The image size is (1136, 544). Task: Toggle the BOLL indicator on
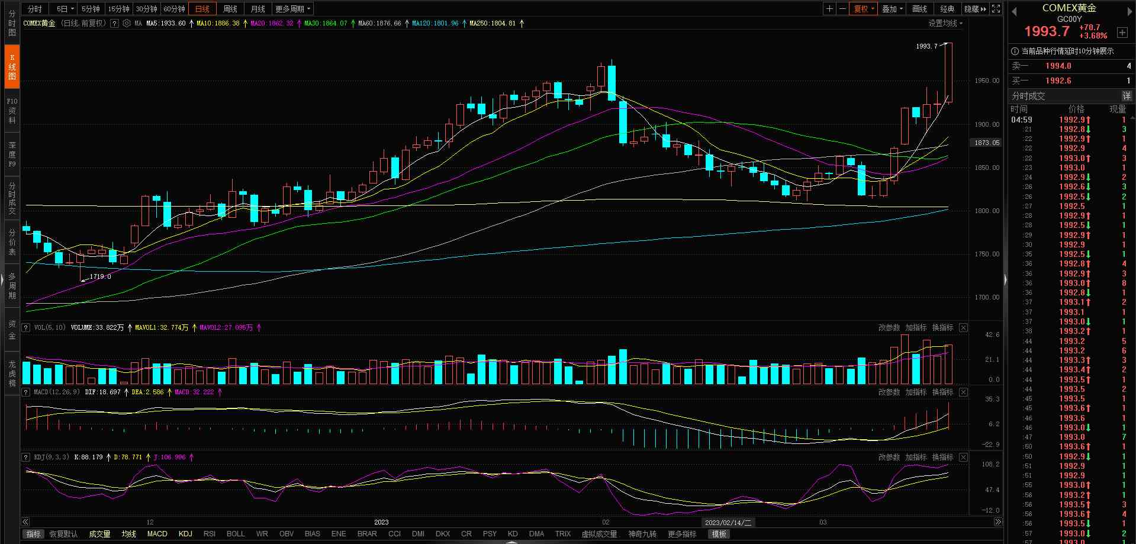point(236,534)
